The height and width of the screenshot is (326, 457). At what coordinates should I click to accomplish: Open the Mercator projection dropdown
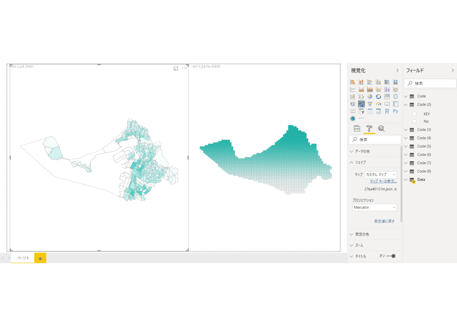[374, 207]
